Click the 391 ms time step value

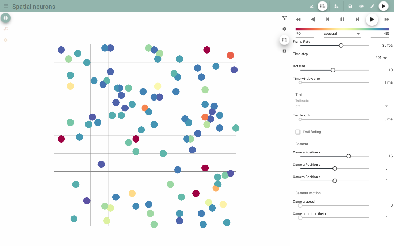pyautogui.click(x=381, y=58)
